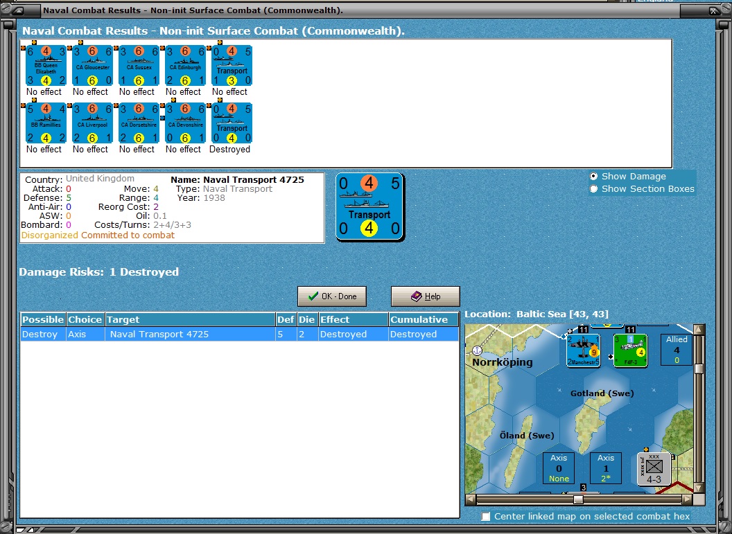Select the Naval Transport 4725 table row
732x534 pixels.
(x=239, y=334)
